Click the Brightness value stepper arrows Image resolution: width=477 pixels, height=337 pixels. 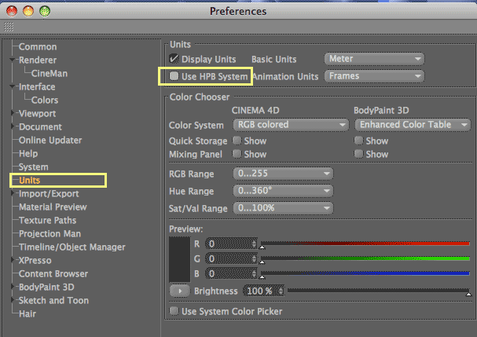pyautogui.click(x=281, y=291)
